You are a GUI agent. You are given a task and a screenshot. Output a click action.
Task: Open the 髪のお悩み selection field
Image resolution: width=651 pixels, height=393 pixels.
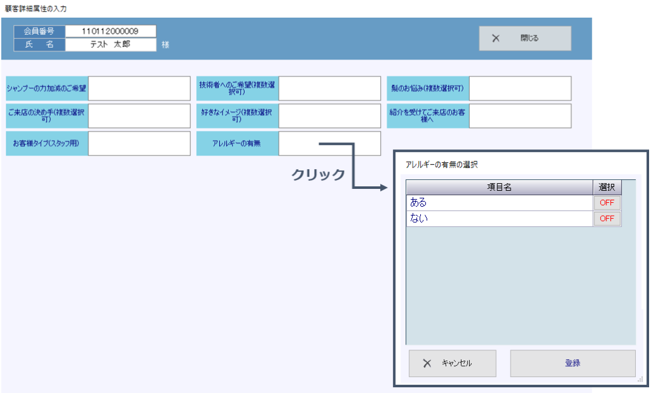pyautogui.click(x=519, y=88)
